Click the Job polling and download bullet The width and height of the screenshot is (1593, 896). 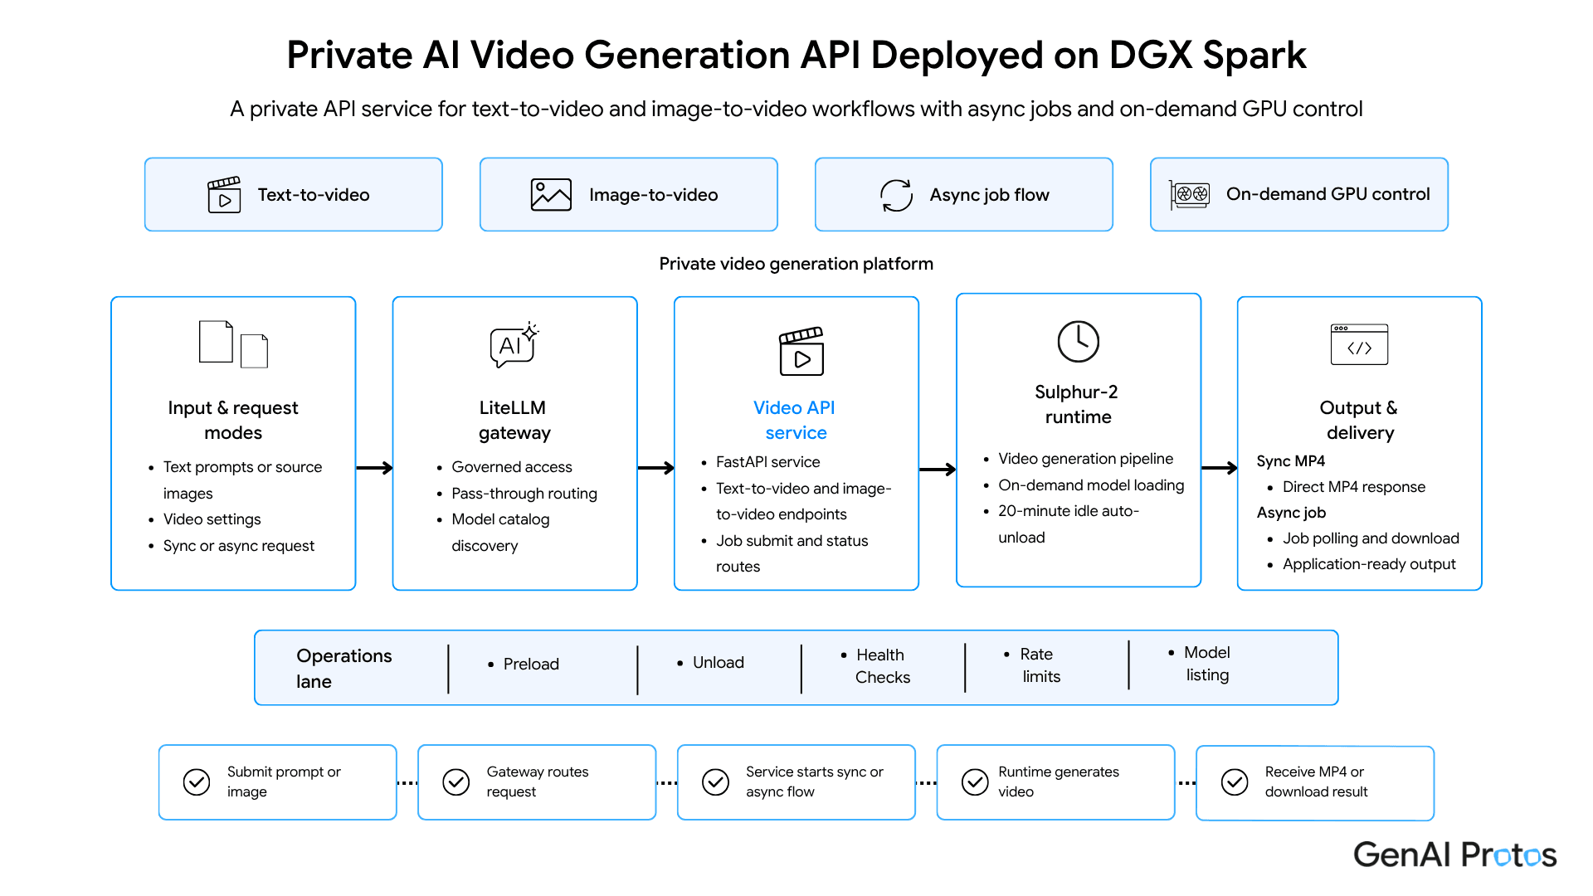point(1370,538)
